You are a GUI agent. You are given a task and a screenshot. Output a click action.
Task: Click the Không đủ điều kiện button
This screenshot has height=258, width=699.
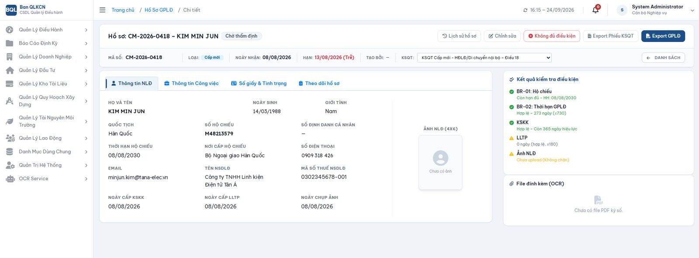coord(552,36)
